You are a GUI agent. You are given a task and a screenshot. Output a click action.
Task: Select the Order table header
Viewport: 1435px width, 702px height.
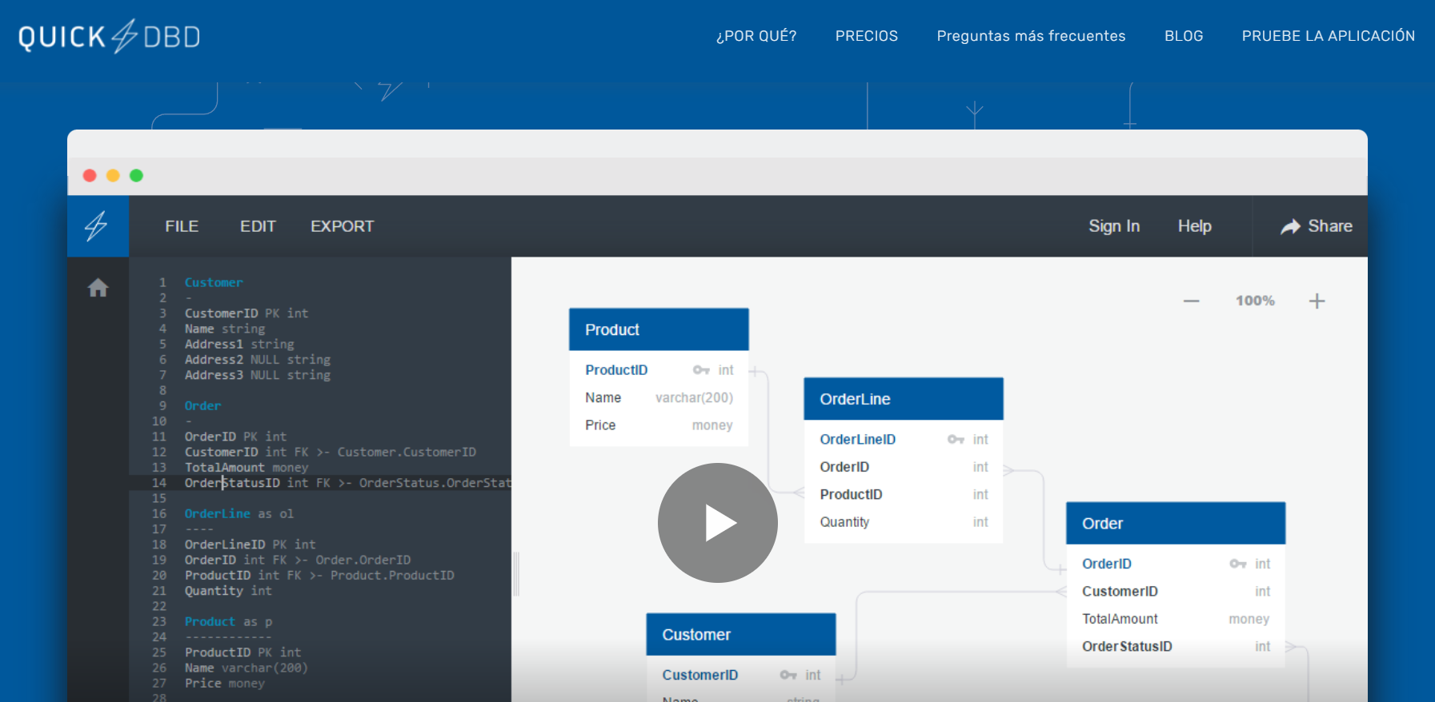click(1176, 524)
